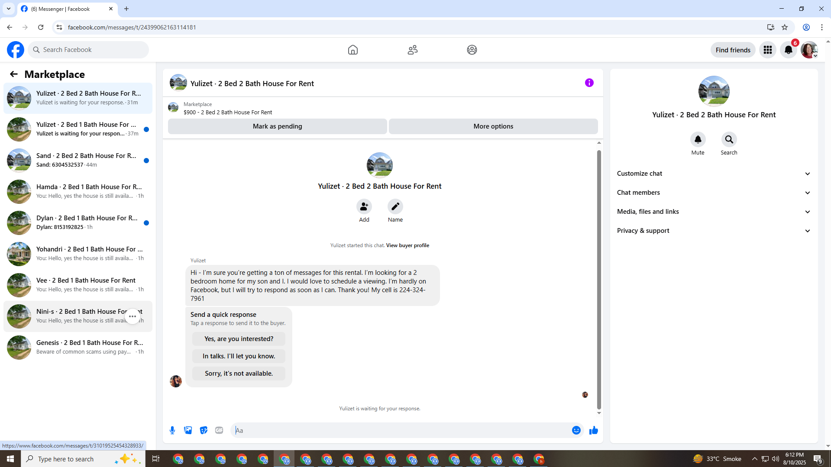831x467 pixels.
Task: Click the Windows taskbar search box
Action: pos(83,459)
